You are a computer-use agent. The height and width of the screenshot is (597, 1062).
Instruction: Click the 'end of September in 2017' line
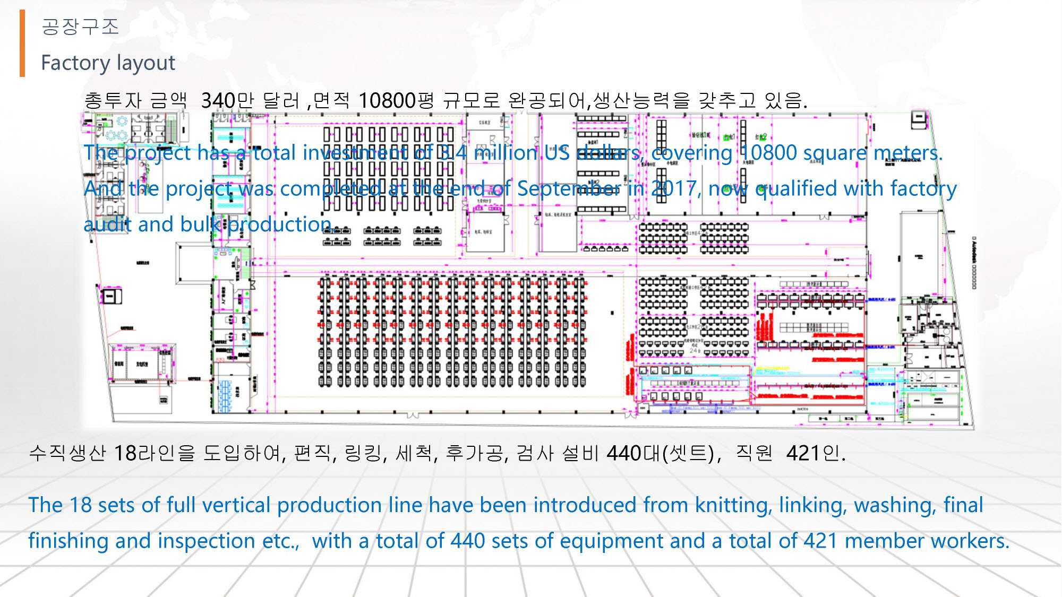click(x=520, y=189)
